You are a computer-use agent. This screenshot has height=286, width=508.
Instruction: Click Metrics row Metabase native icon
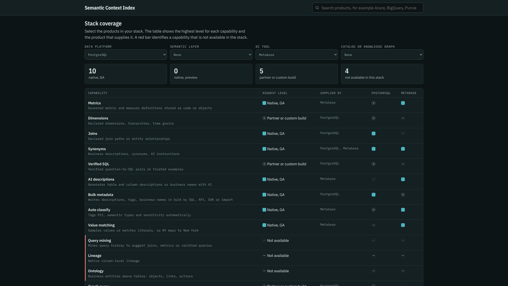pyautogui.click(x=403, y=103)
